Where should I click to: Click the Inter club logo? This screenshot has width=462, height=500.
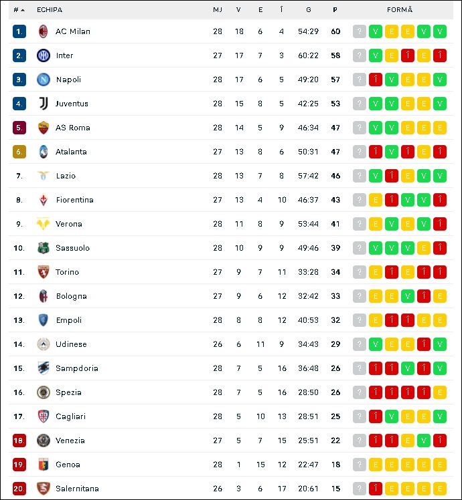point(43,55)
